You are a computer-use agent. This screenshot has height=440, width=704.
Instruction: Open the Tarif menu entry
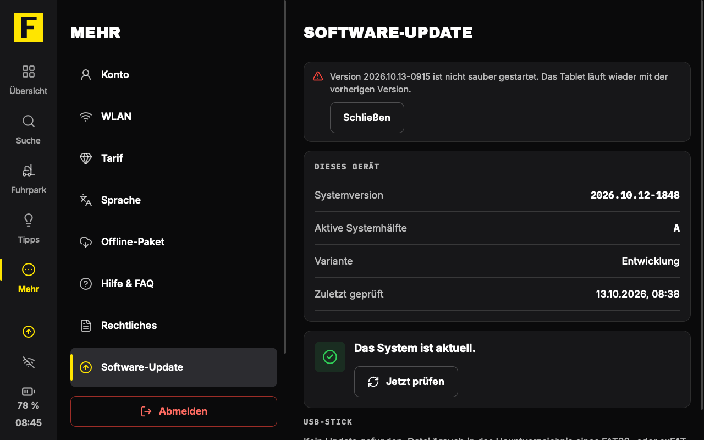[x=174, y=158]
